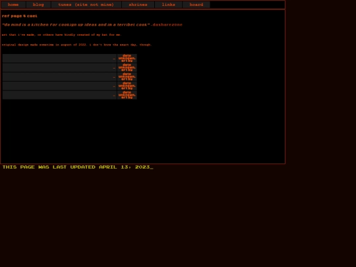This screenshot has height=267, width=356.
Task: Click the empty image cell in the last table row
Action: (59, 95)
